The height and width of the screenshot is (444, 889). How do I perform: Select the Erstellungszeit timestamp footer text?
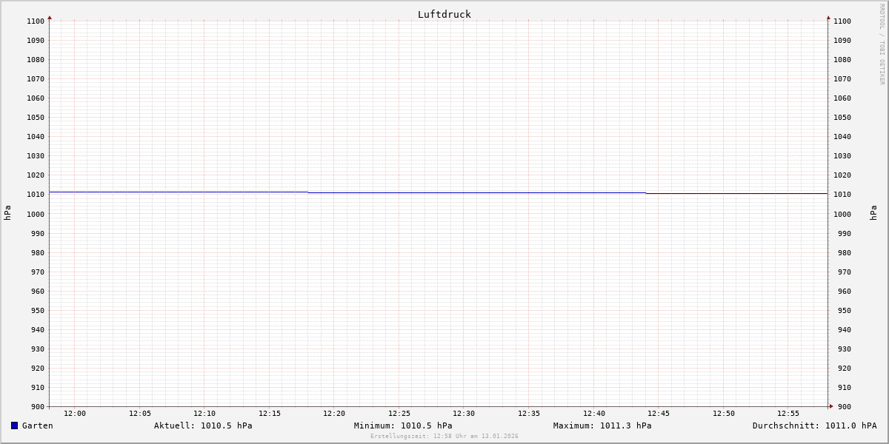click(444, 437)
